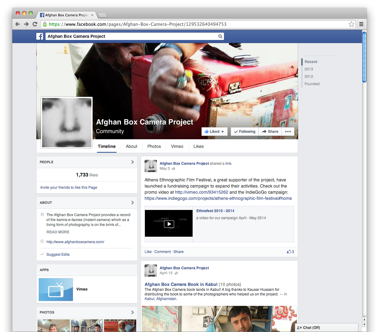Viewport: 379px width, 332px height.
Task: Open the Kabul album post photo
Action: pos(219,319)
